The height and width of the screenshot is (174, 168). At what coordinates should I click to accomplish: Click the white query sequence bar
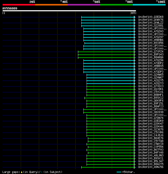pos(69,11)
